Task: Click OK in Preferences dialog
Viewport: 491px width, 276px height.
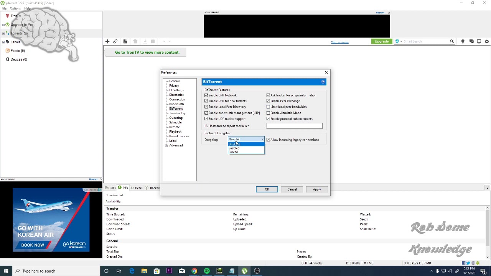Action: 267,189
